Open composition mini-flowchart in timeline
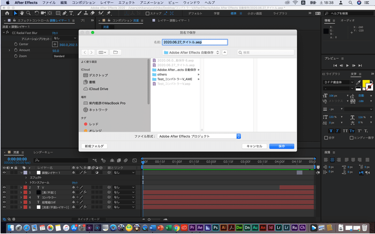This screenshot has width=375, height=234. pyautogui.click(x=95, y=161)
